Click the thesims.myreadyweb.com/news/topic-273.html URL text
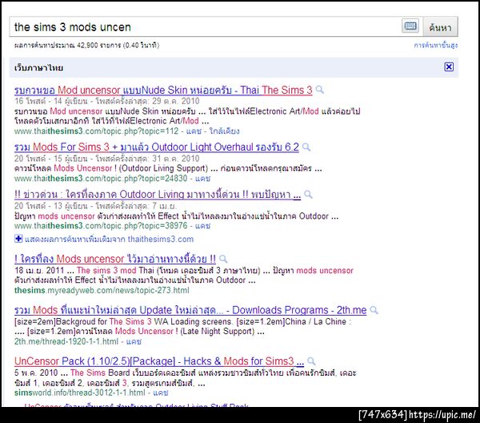This screenshot has height=423, width=480. tap(102, 290)
